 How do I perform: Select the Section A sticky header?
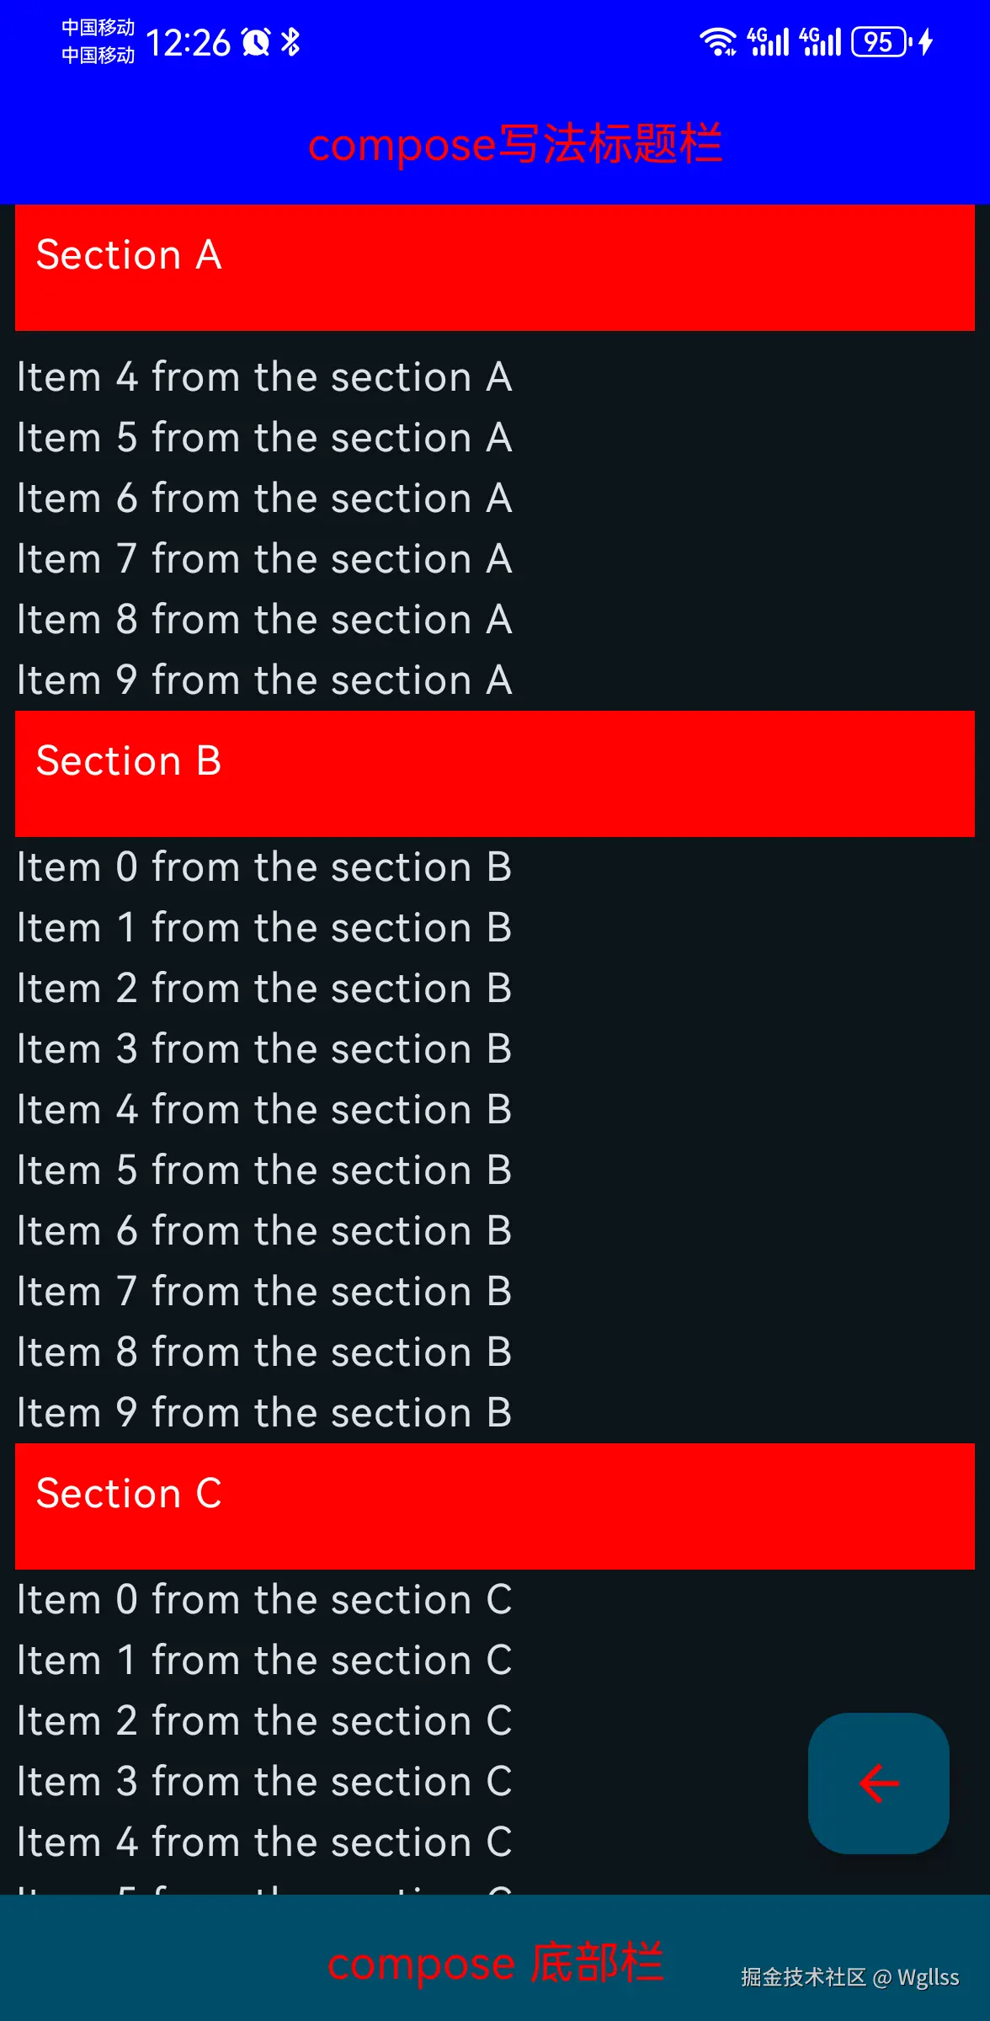[x=495, y=267]
